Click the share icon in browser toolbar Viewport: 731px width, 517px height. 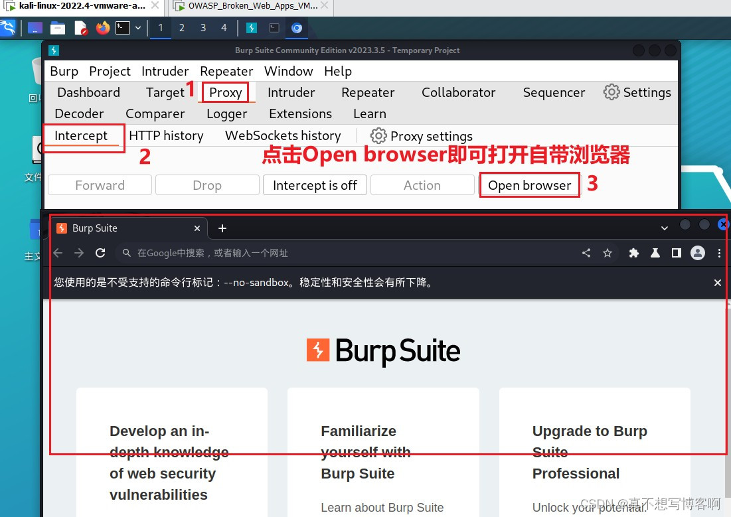point(586,253)
